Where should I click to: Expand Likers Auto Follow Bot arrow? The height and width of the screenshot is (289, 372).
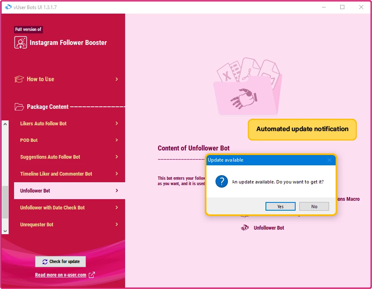point(117,123)
